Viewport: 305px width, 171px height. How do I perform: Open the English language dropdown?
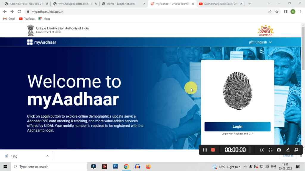(260, 42)
